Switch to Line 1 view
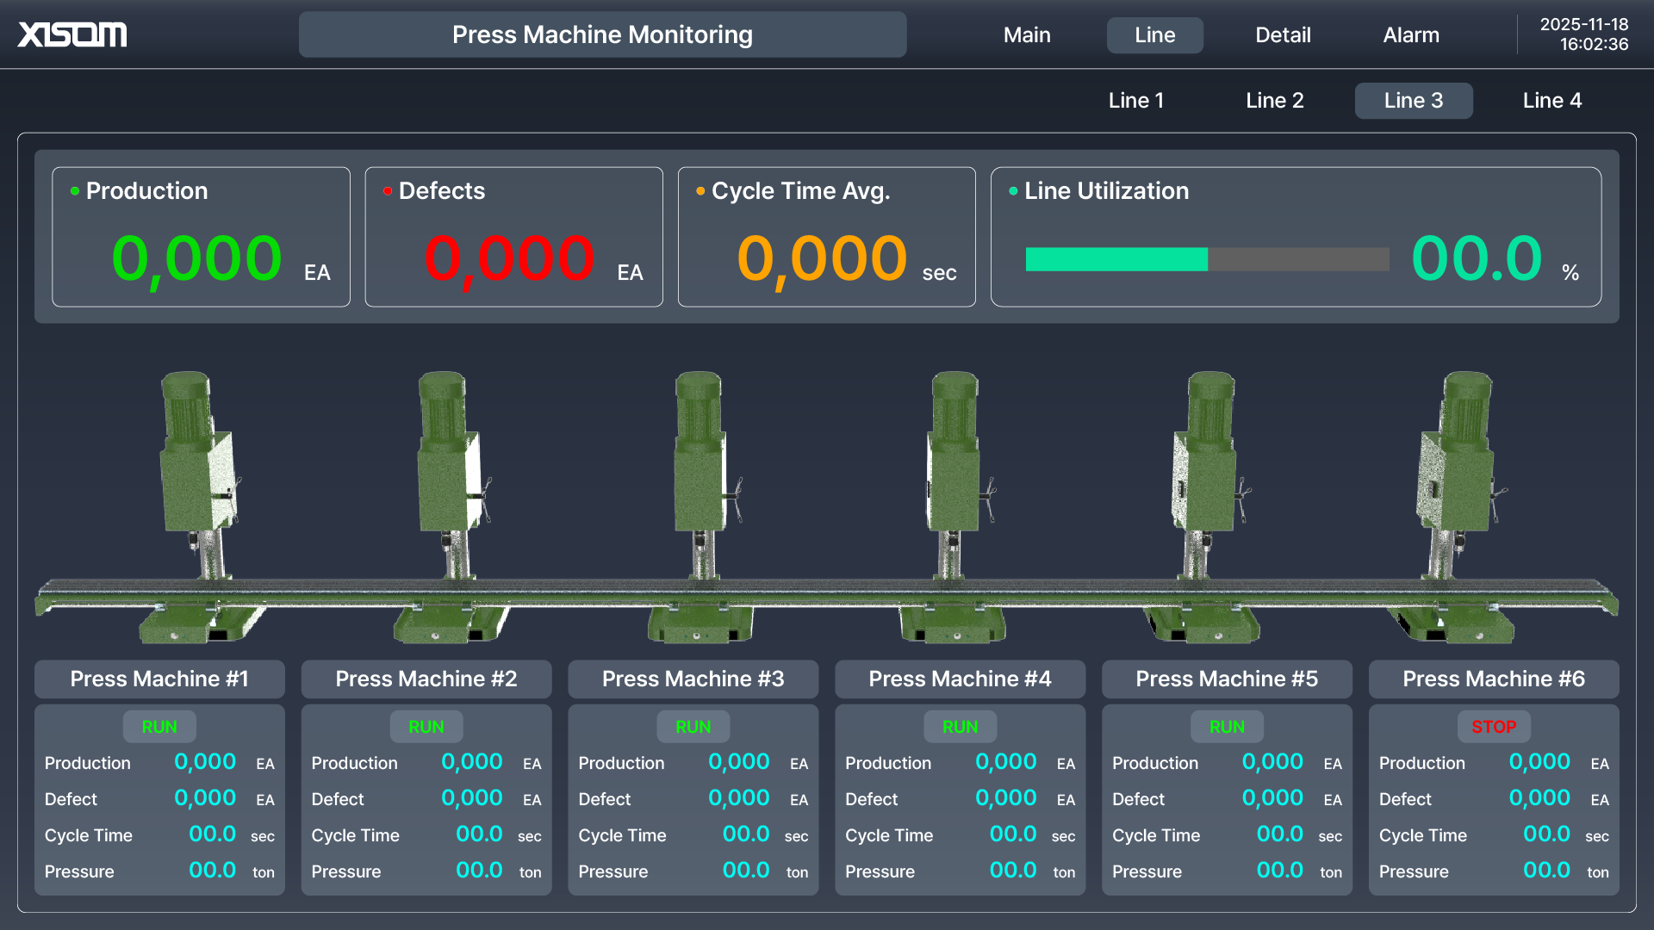The image size is (1654, 930). click(x=1135, y=101)
